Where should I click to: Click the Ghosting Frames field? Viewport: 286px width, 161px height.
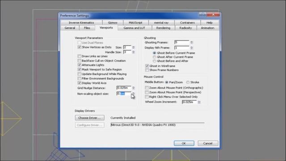coord(182,42)
